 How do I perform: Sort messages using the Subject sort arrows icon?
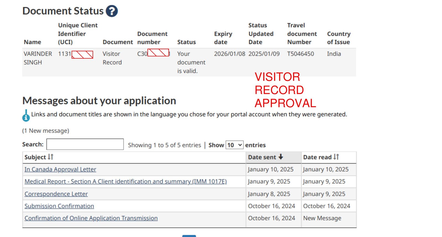click(50, 157)
